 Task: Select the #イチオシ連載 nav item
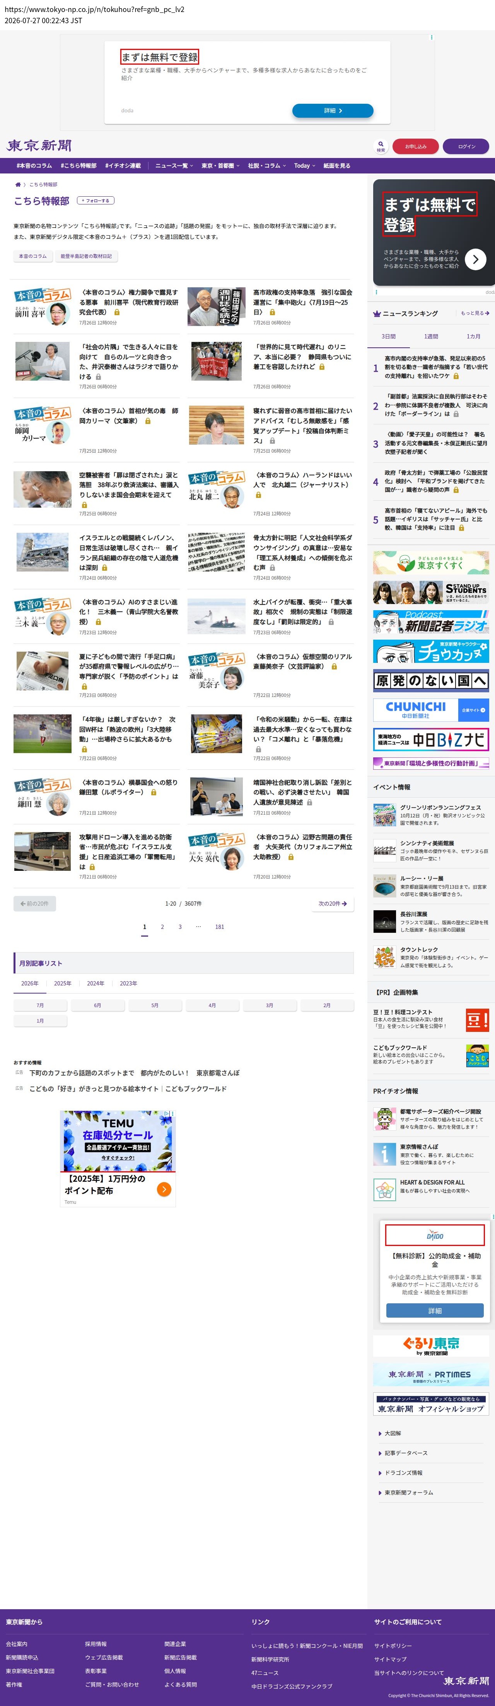pyautogui.click(x=123, y=166)
